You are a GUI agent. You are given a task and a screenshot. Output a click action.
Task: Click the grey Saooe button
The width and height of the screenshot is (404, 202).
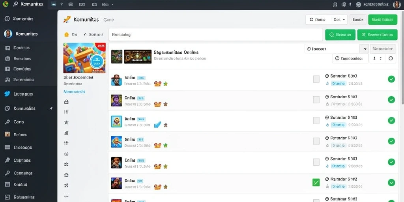tap(358, 20)
